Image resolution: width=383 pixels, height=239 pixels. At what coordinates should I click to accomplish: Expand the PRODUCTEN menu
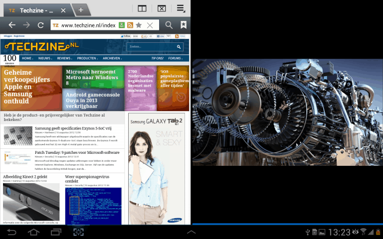(87, 58)
